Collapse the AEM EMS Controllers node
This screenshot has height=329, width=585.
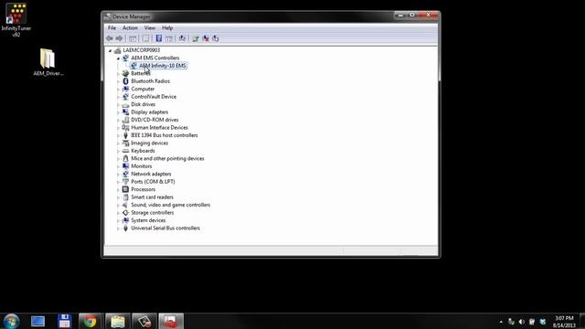click(x=118, y=58)
